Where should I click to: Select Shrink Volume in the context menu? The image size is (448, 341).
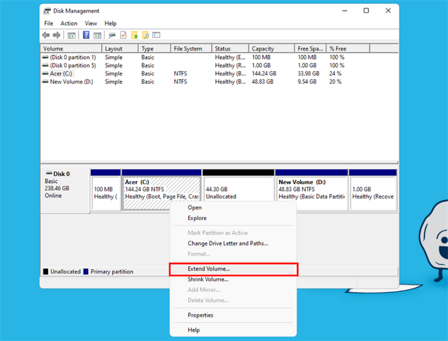(208, 280)
